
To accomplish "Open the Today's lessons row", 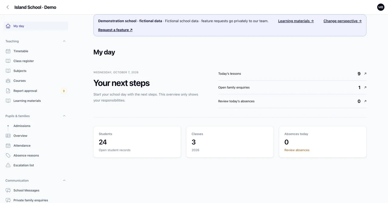I will 292,74.
